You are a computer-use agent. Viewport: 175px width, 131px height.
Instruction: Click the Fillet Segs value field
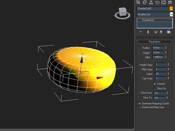click(161, 69)
